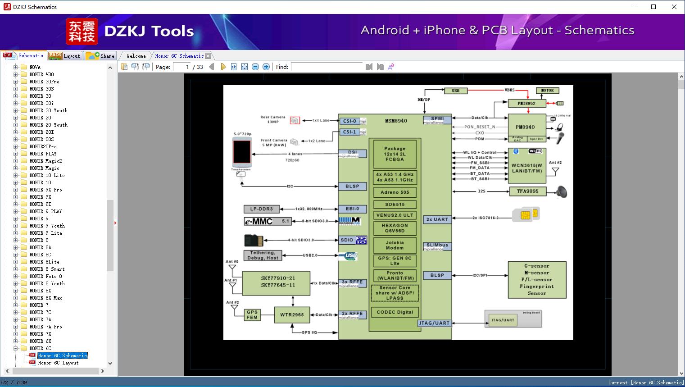Zoom in with the plus icon
This screenshot has width=685, height=387.
coord(266,67)
